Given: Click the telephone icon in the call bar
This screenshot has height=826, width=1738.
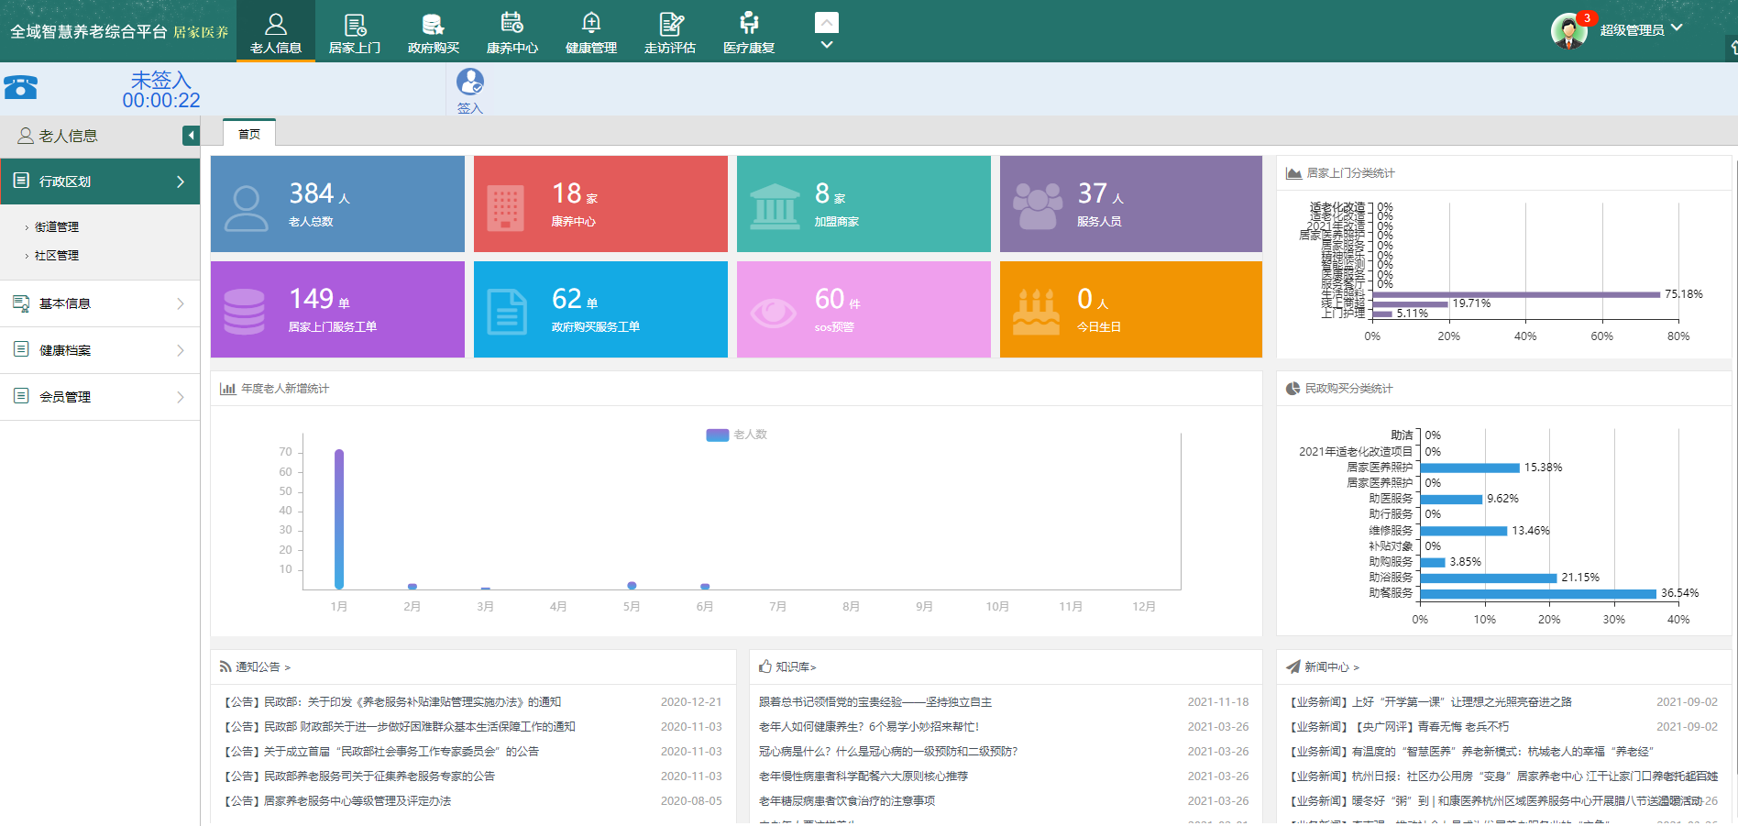Looking at the screenshot, I should tap(20, 87).
